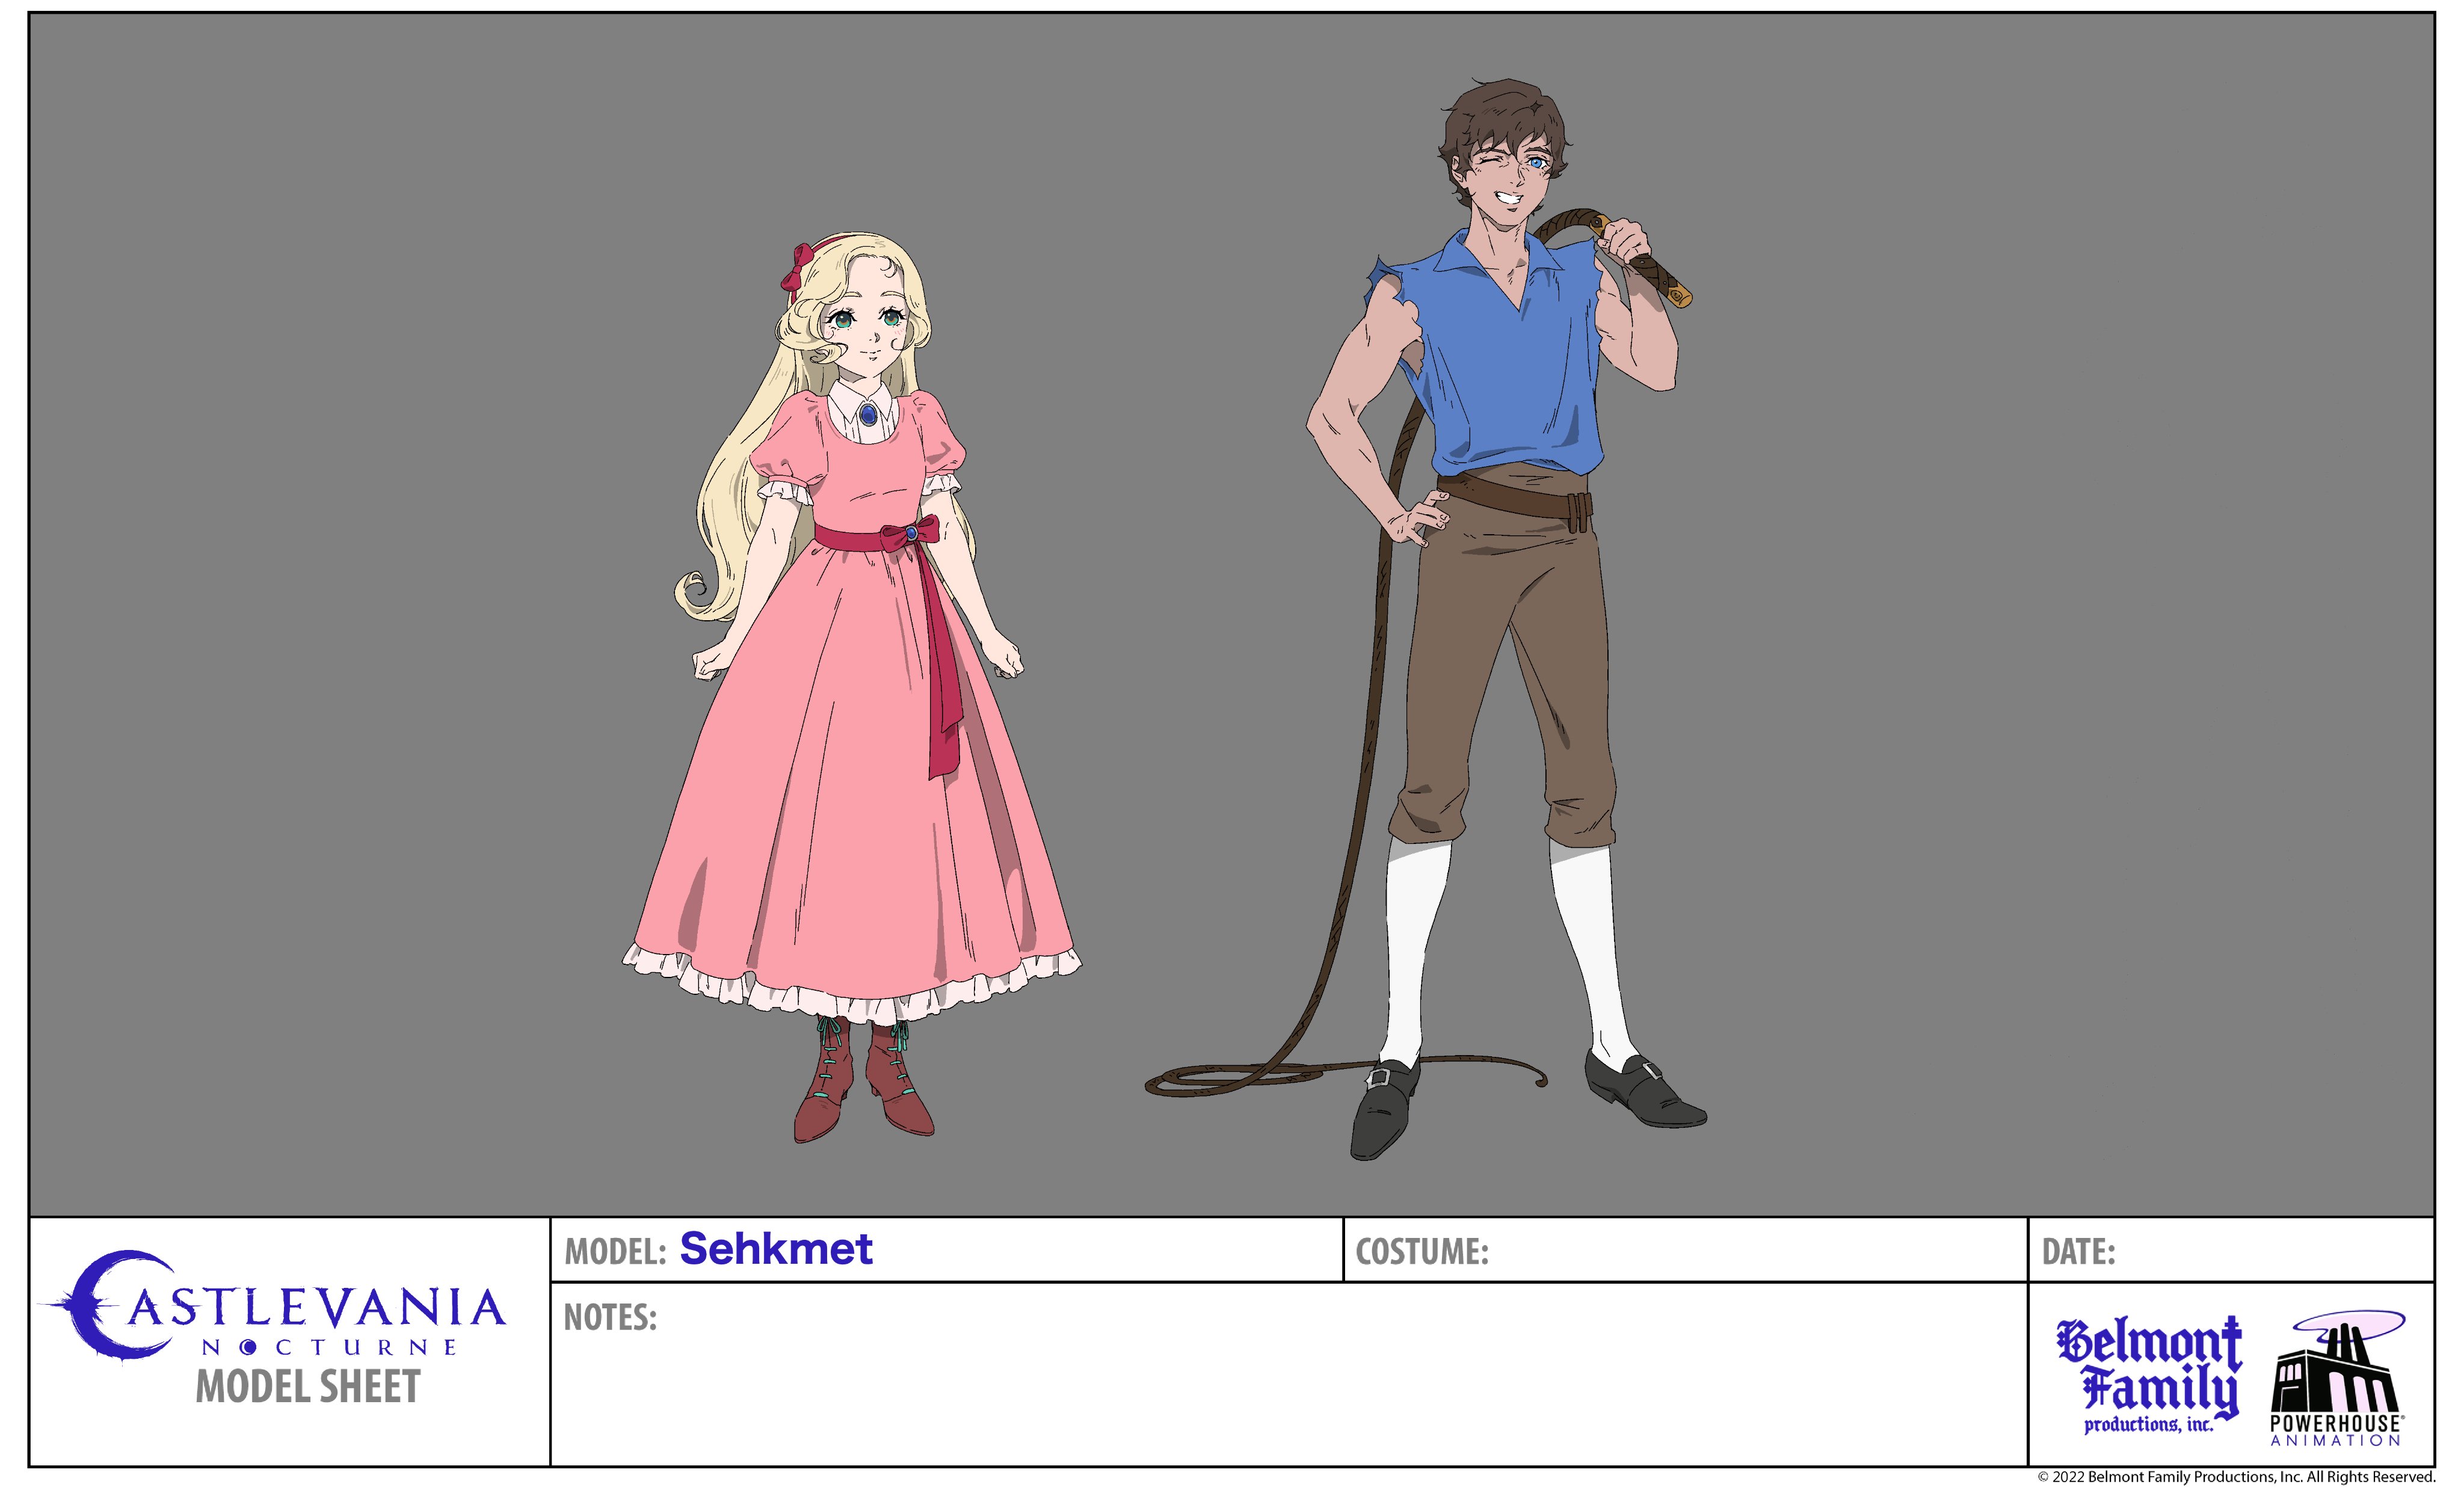The height and width of the screenshot is (1496, 2464).
Task: Click the MODEL field label
Action: pyautogui.click(x=615, y=1252)
